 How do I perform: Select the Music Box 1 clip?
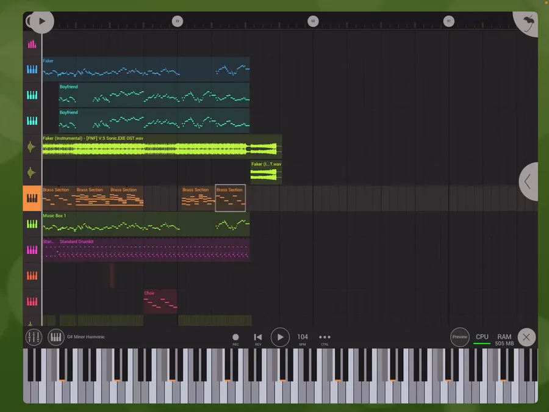point(146,224)
